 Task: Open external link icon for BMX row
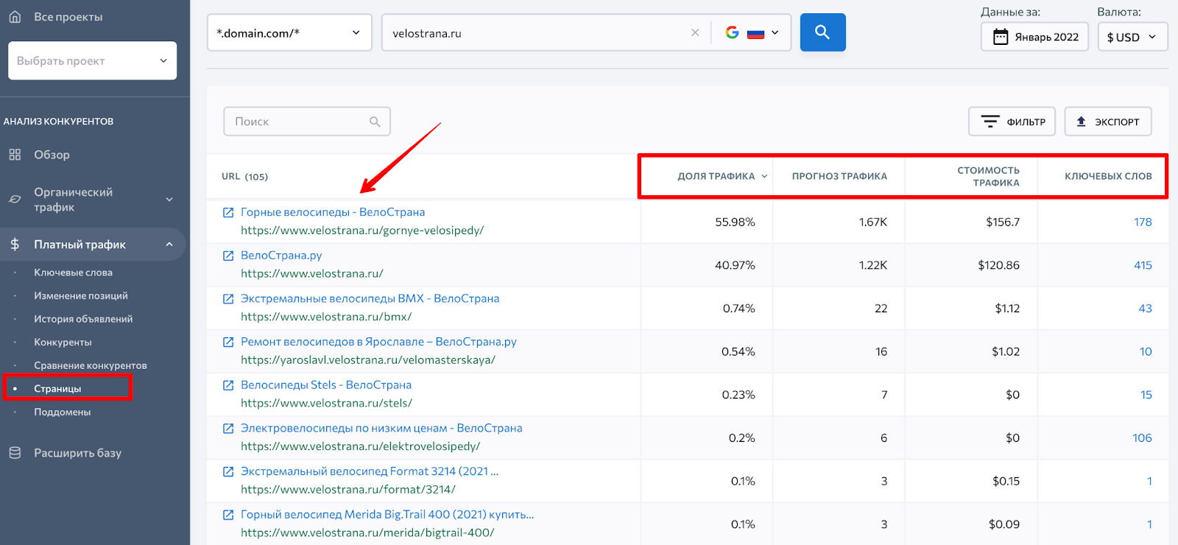click(x=228, y=299)
